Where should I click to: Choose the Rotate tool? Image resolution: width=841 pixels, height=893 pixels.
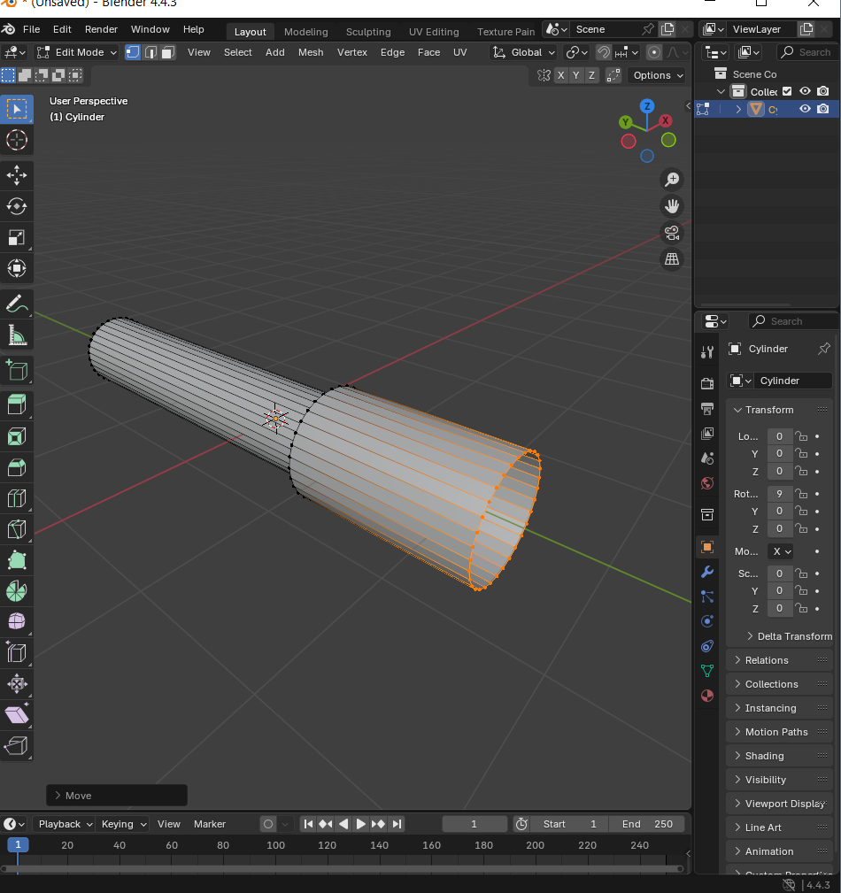click(17, 206)
